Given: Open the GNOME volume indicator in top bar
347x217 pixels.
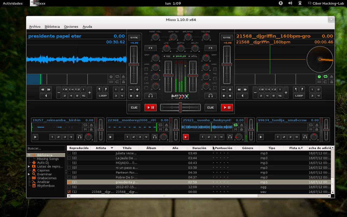Looking at the screenshot, I should click(x=290, y=3).
